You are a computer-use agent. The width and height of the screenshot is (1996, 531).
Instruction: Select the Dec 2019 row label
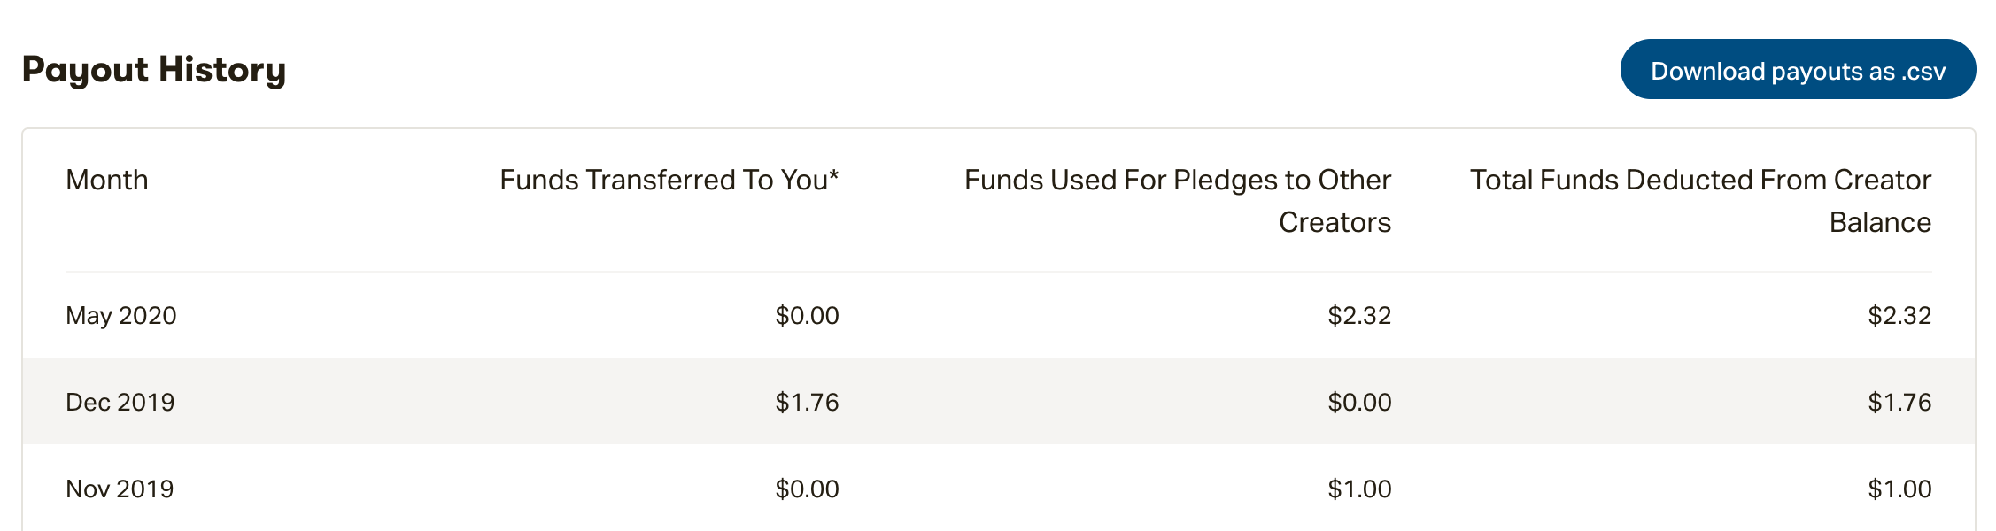coord(120,402)
